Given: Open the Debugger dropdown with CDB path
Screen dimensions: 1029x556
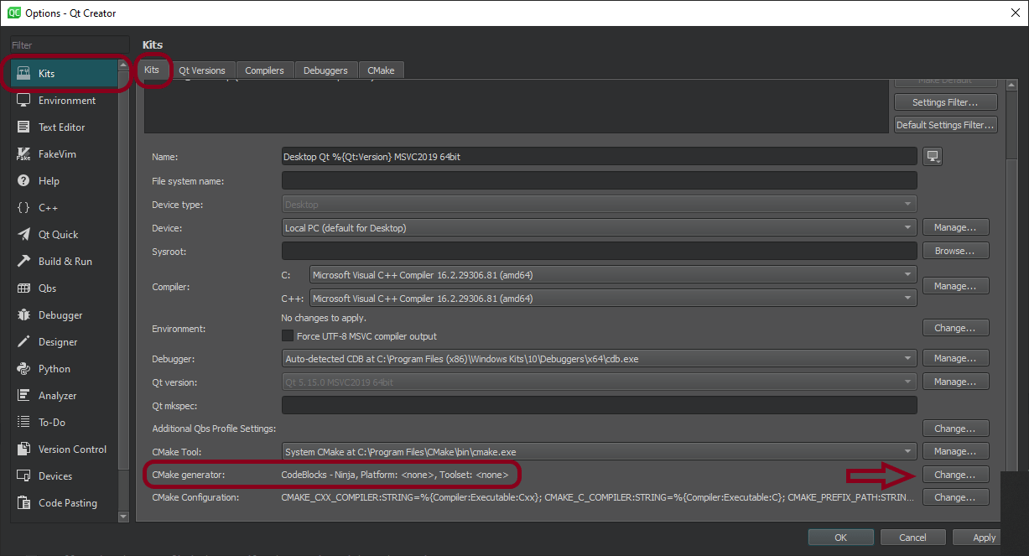Looking at the screenshot, I should (x=600, y=358).
